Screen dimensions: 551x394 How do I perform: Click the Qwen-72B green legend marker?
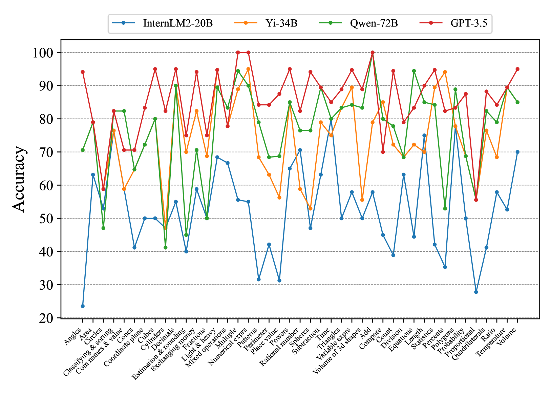pyautogui.click(x=331, y=23)
